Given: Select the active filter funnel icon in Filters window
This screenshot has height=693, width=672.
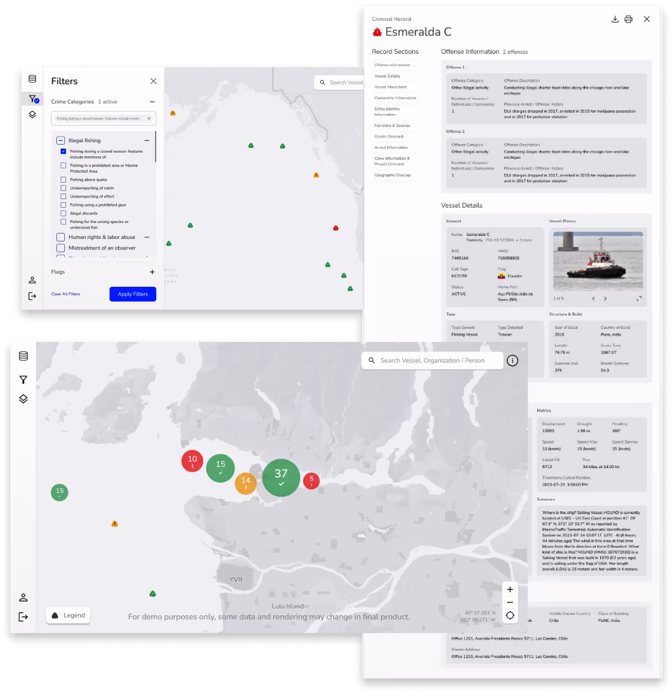Looking at the screenshot, I should 33,99.
